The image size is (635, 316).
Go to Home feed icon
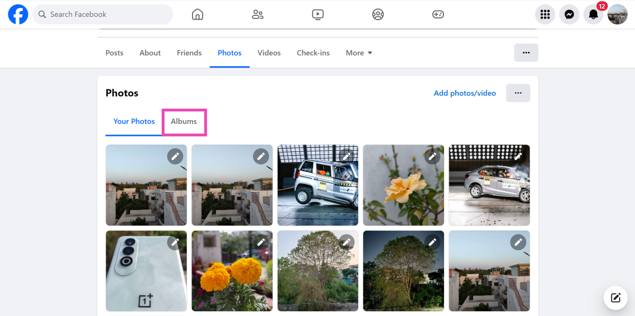(197, 14)
